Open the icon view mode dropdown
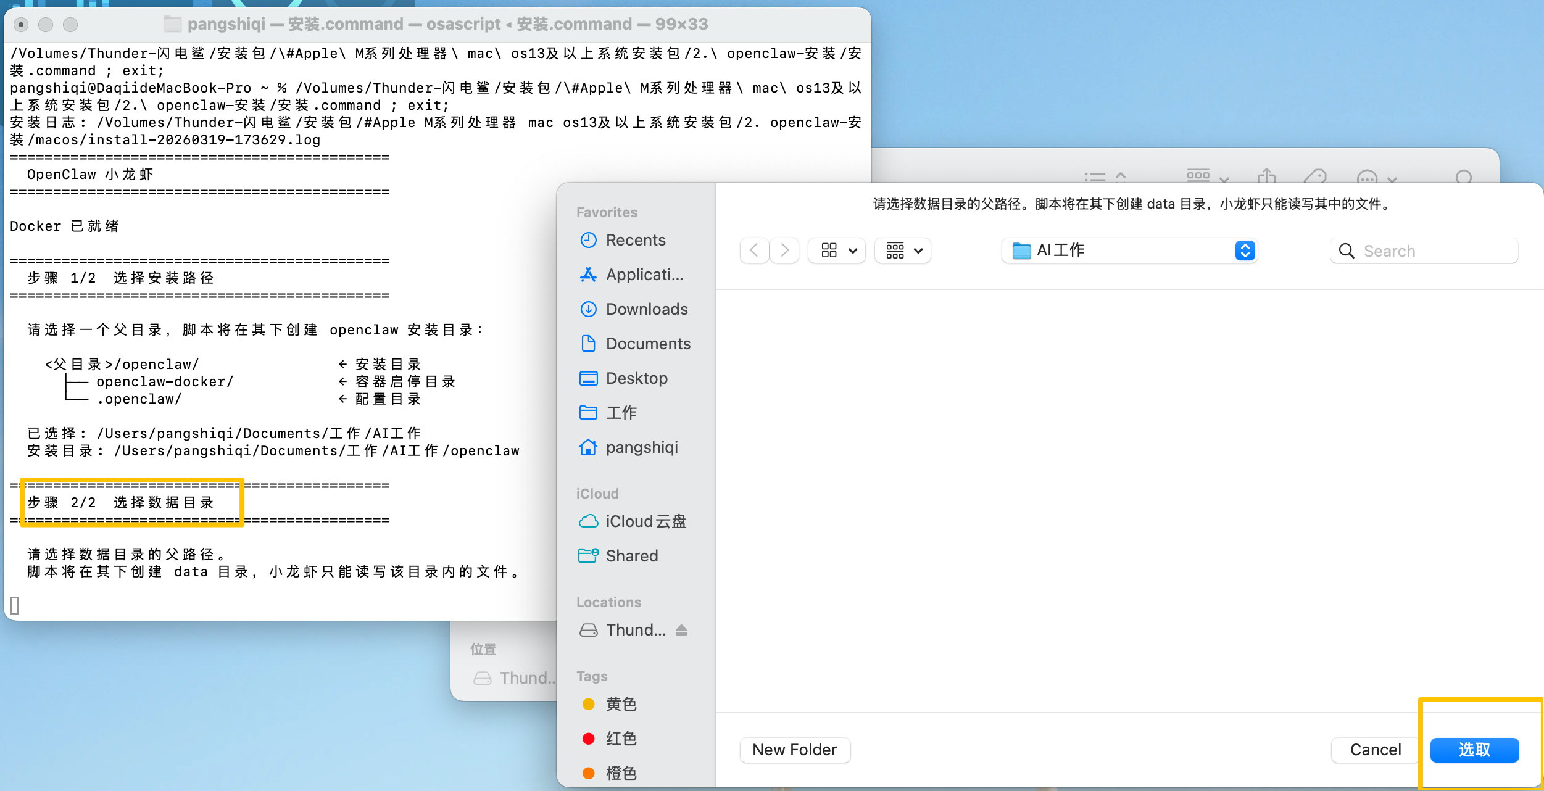1544x791 pixels. [x=837, y=251]
